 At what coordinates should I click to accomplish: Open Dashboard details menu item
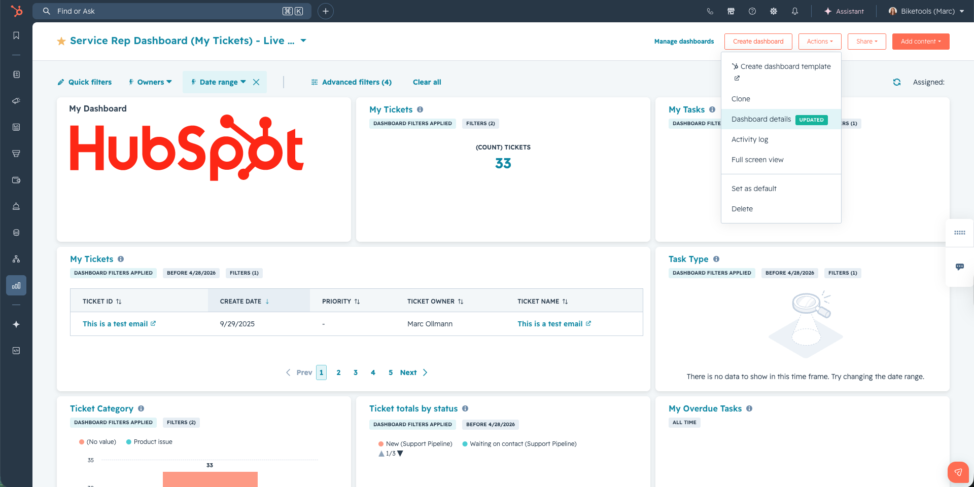tap(781, 119)
